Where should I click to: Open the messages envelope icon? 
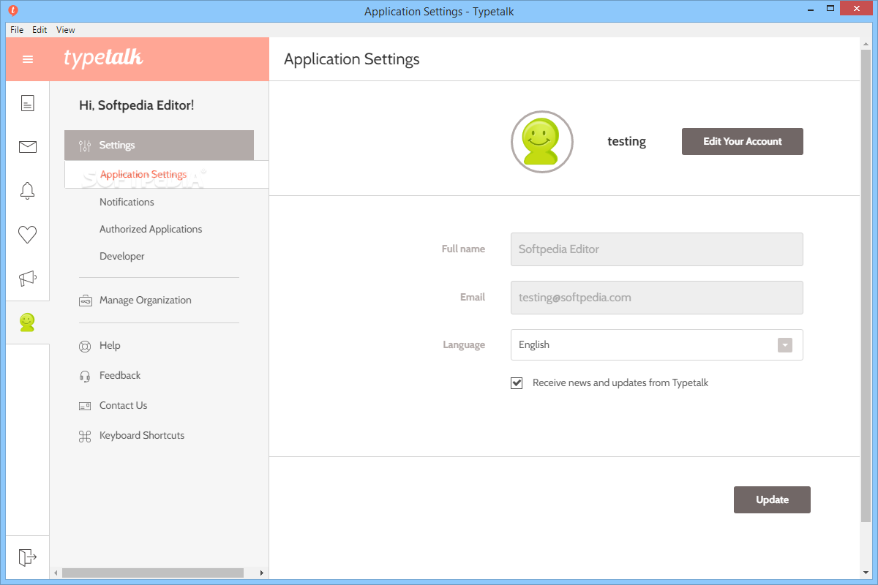(28, 147)
